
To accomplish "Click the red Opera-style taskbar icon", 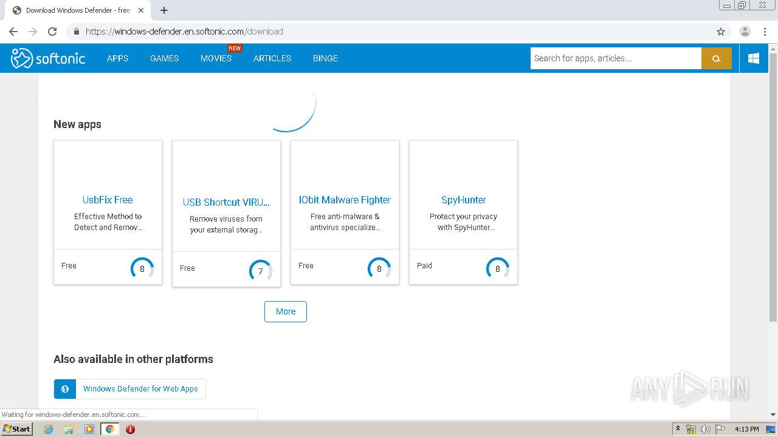I will (130, 429).
